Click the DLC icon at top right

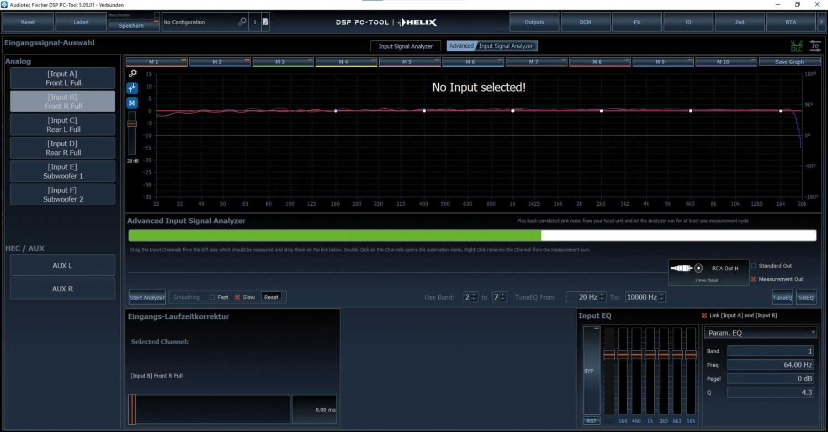[x=797, y=46]
